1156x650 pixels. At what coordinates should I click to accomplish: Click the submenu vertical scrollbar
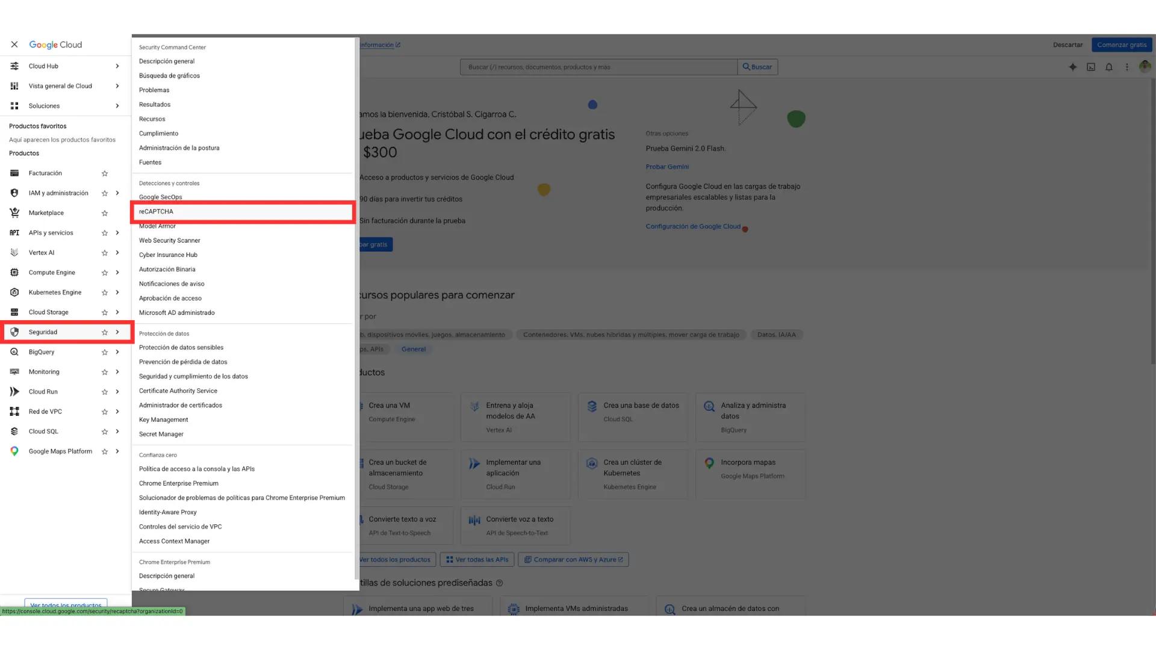pyautogui.click(x=356, y=301)
